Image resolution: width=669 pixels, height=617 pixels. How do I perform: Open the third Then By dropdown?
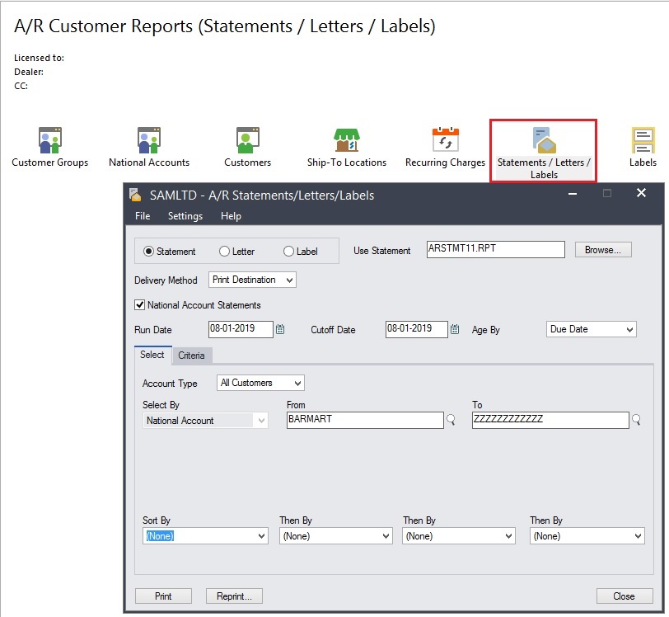tap(587, 536)
